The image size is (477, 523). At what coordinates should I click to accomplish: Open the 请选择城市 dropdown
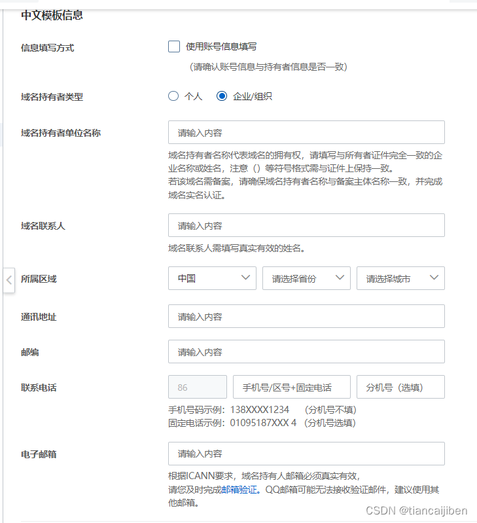click(400, 278)
